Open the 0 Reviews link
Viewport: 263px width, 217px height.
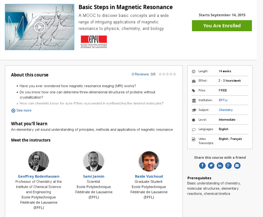pos(140,74)
